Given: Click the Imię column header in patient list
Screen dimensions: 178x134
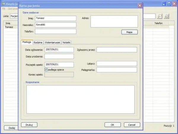Looking at the screenshot, I should 11,23.
